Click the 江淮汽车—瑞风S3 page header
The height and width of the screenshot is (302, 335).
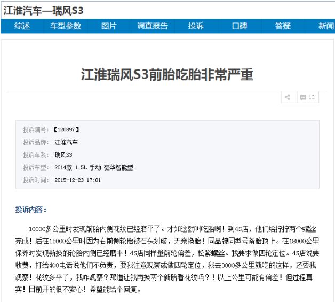43,11
